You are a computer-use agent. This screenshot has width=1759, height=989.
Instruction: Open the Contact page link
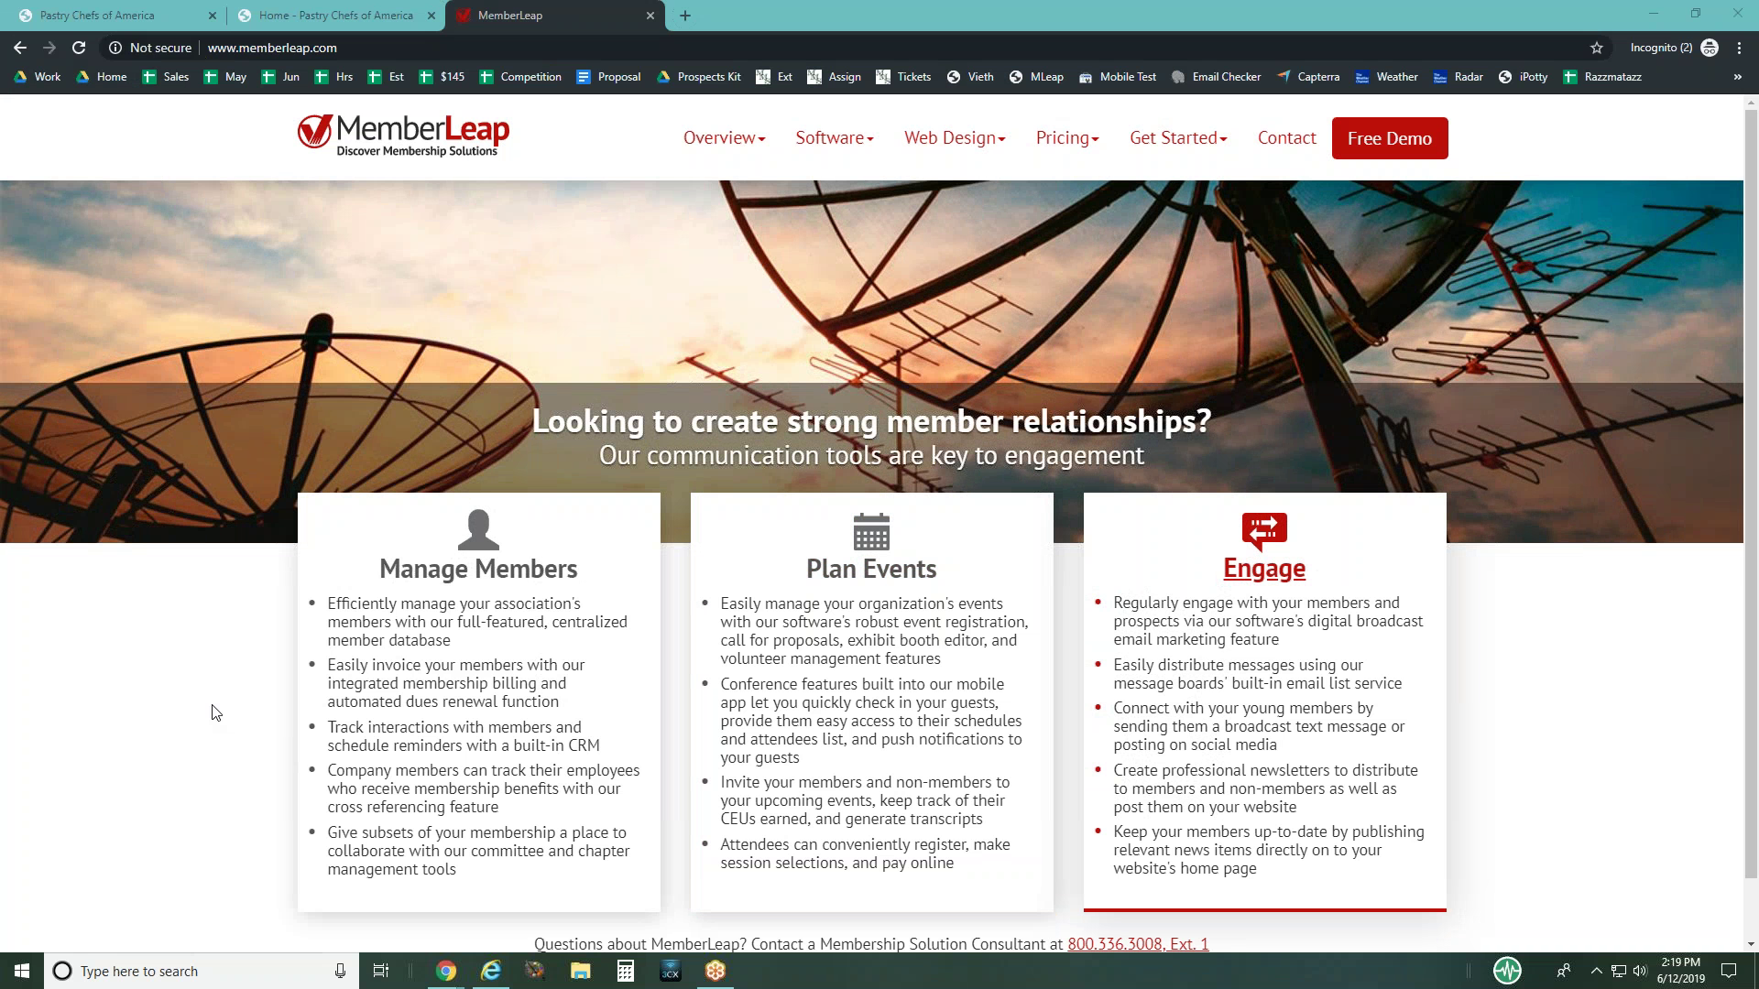(x=1286, y=138)
